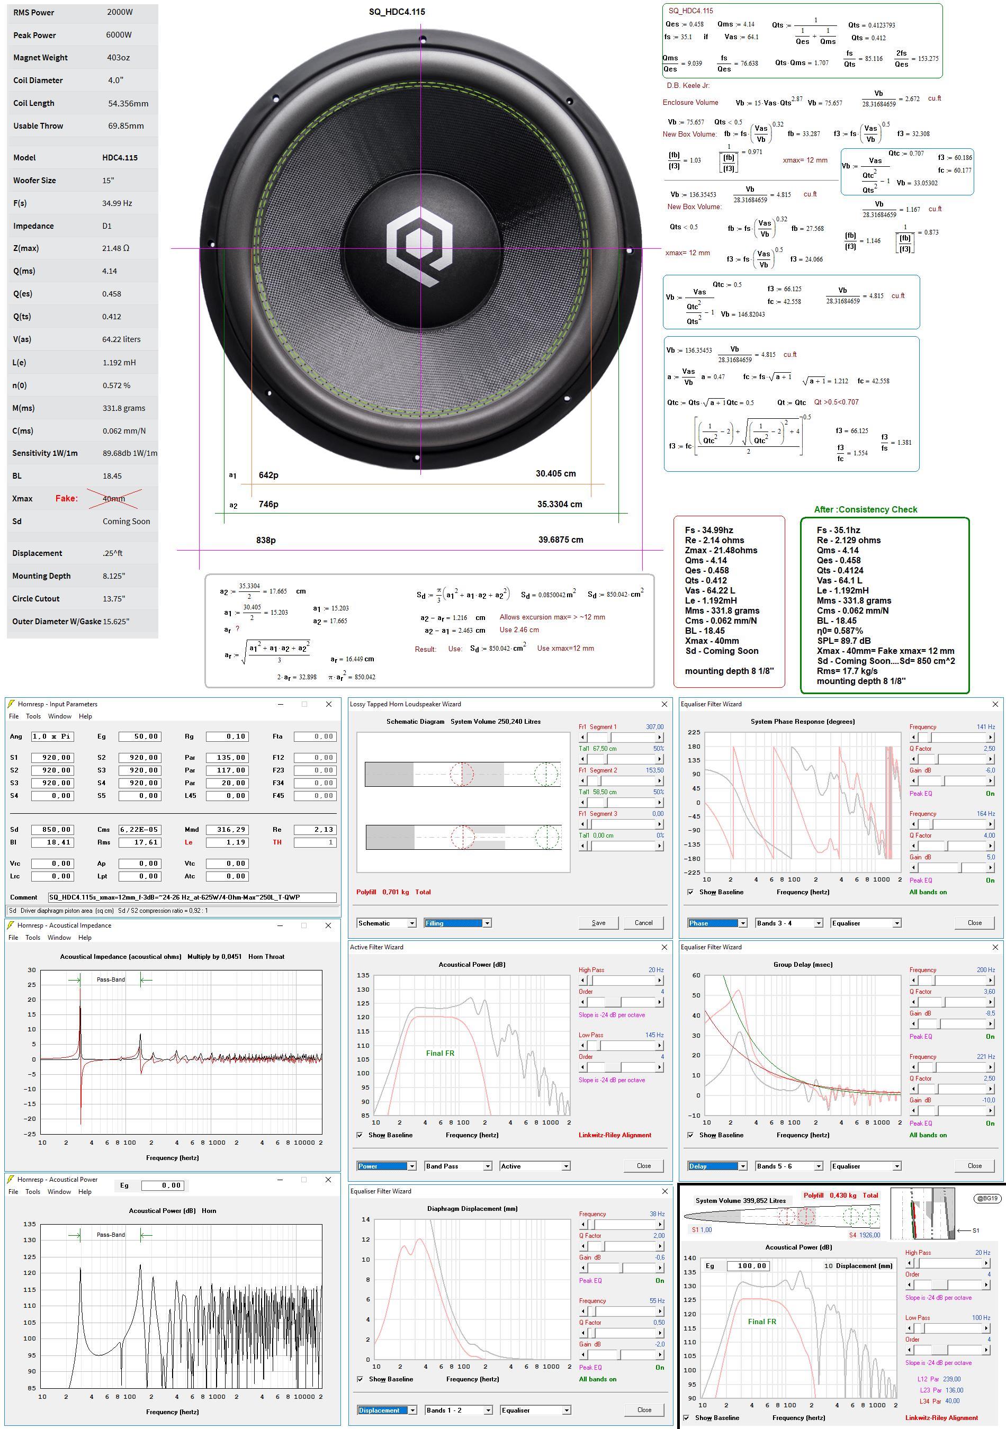Click Cancel in Tapped Horn Wizard
The height and width of the screenshot is (1429, 1006).
644,922
